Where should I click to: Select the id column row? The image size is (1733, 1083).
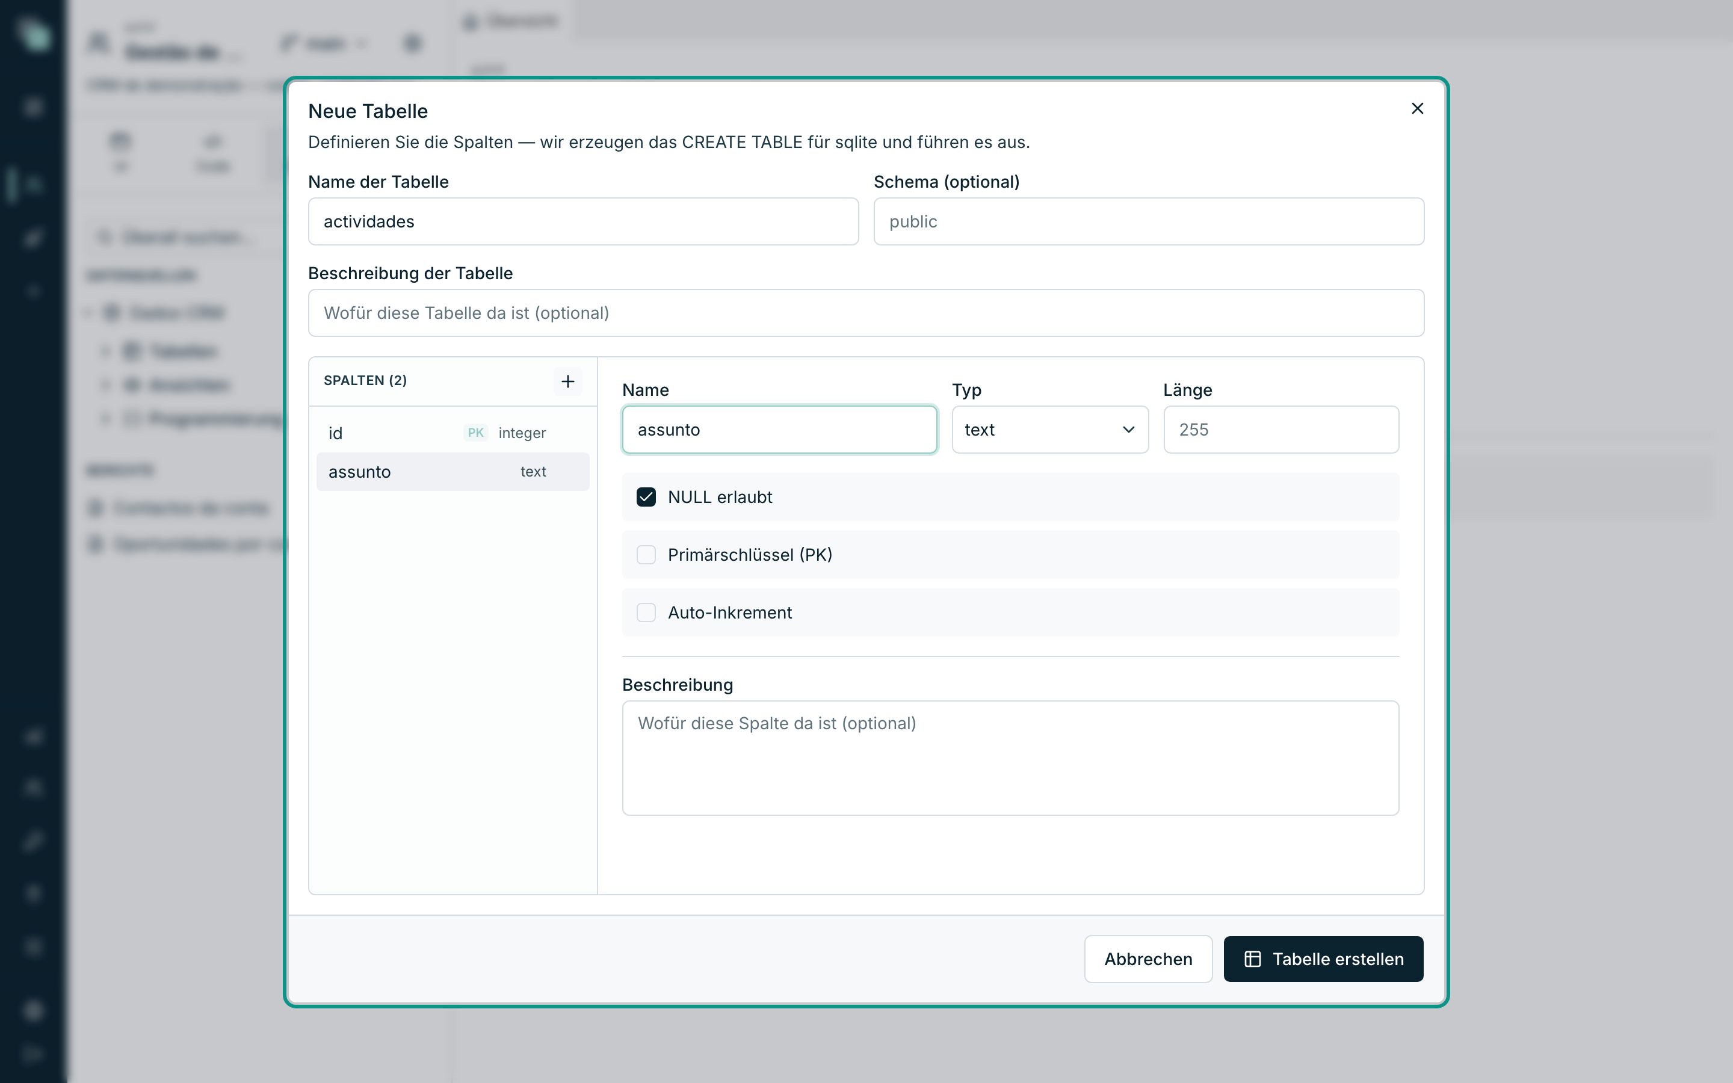pyautogui.click(x=453, y=433)
